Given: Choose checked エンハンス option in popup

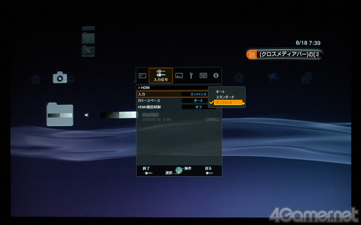Looking at the screenshot, I should click(x=228, y=103).
